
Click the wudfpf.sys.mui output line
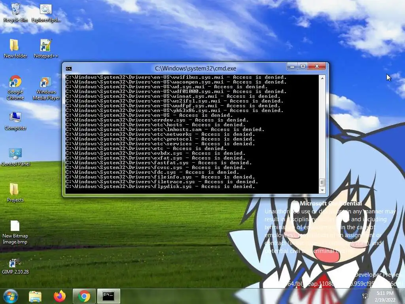(x=173, y=105)
